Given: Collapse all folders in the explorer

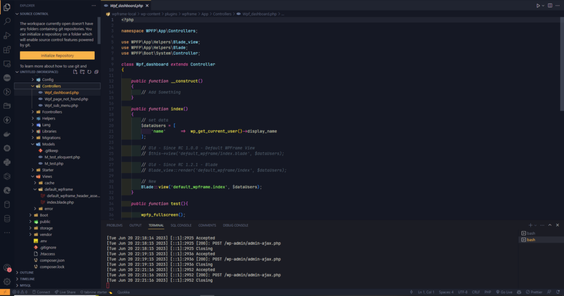Looking at the screenshot, I should pos(96,72).
